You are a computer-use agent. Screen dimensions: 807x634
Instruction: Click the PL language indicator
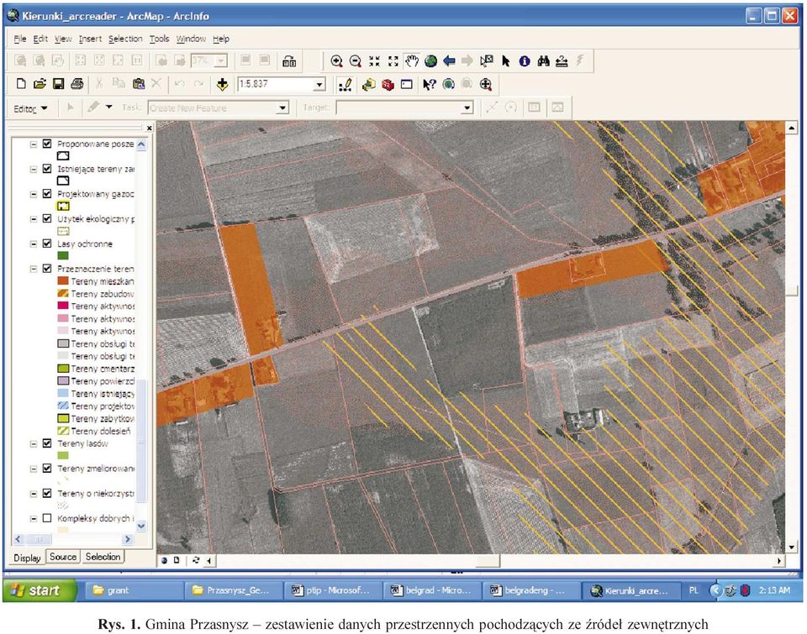coord(694,590)
